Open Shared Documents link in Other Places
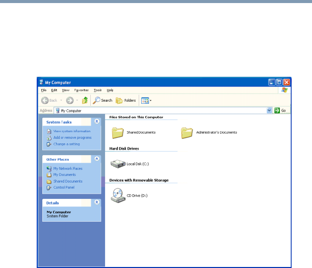Screen dimensions: 312x268 coord(68,181)
